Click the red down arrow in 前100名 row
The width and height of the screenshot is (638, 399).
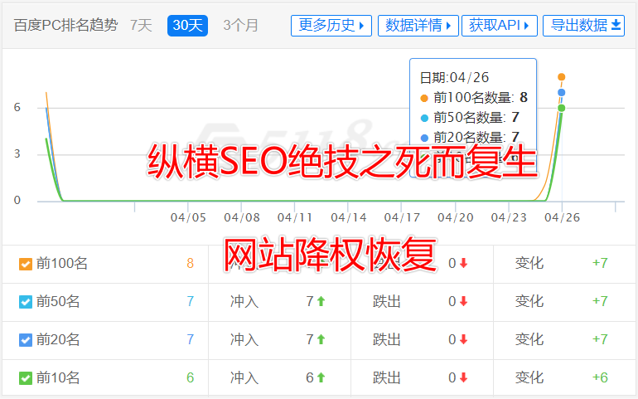coord(464,264)
